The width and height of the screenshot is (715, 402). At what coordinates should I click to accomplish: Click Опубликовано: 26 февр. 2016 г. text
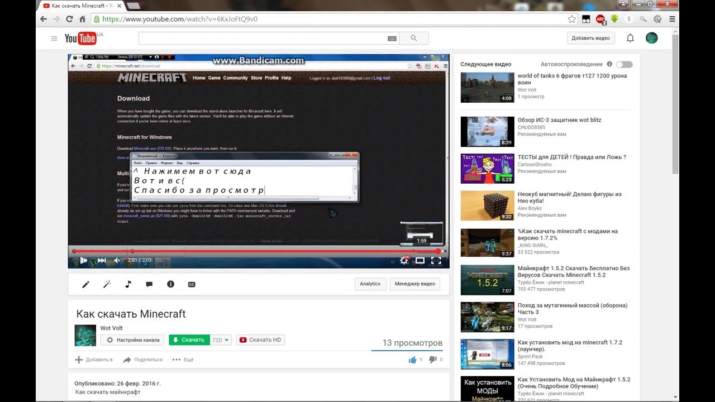coord(117,384)
